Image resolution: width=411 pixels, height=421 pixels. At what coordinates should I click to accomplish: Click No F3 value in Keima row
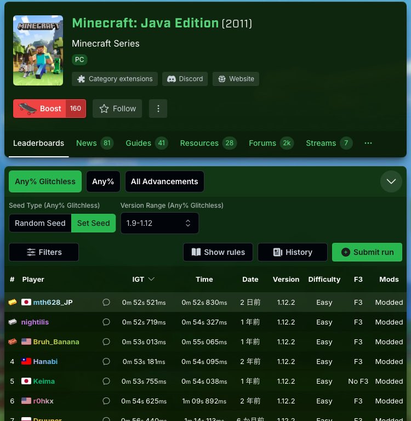point(358,382)
